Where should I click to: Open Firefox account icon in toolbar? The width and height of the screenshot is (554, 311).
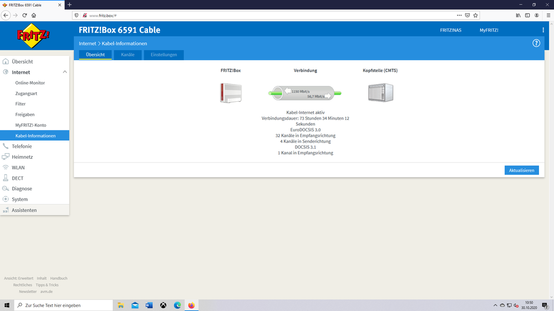[x=537, y=15]
